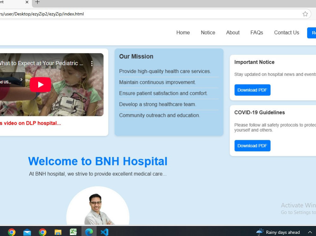Download PDF for COVID-19 Guidelines
Screen dimensions: 316x236
coord(252,146)
